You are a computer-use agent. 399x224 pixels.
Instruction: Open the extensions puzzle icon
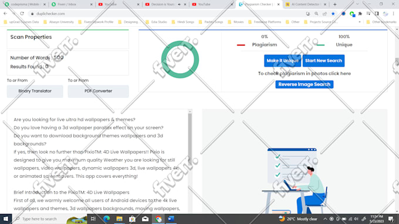[360, 13]
